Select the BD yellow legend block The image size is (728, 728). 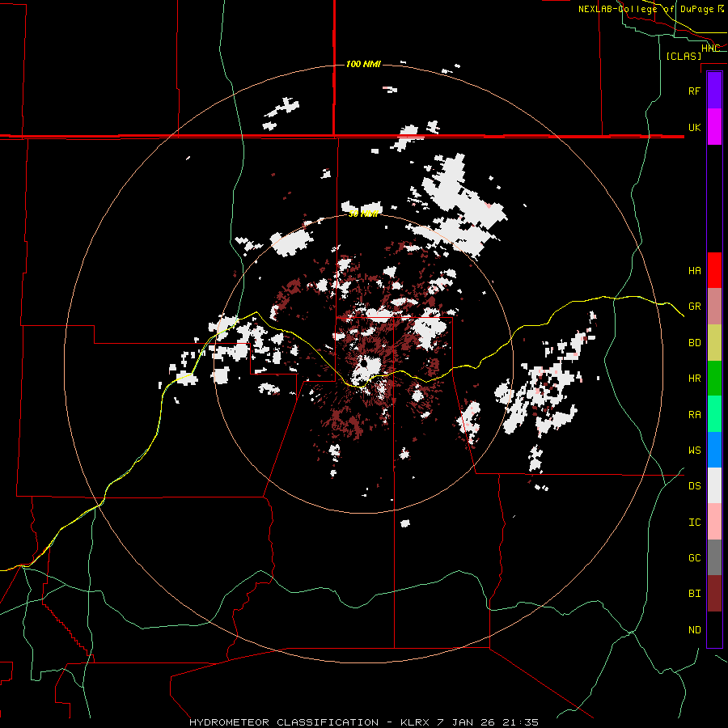tap(714, 343)
